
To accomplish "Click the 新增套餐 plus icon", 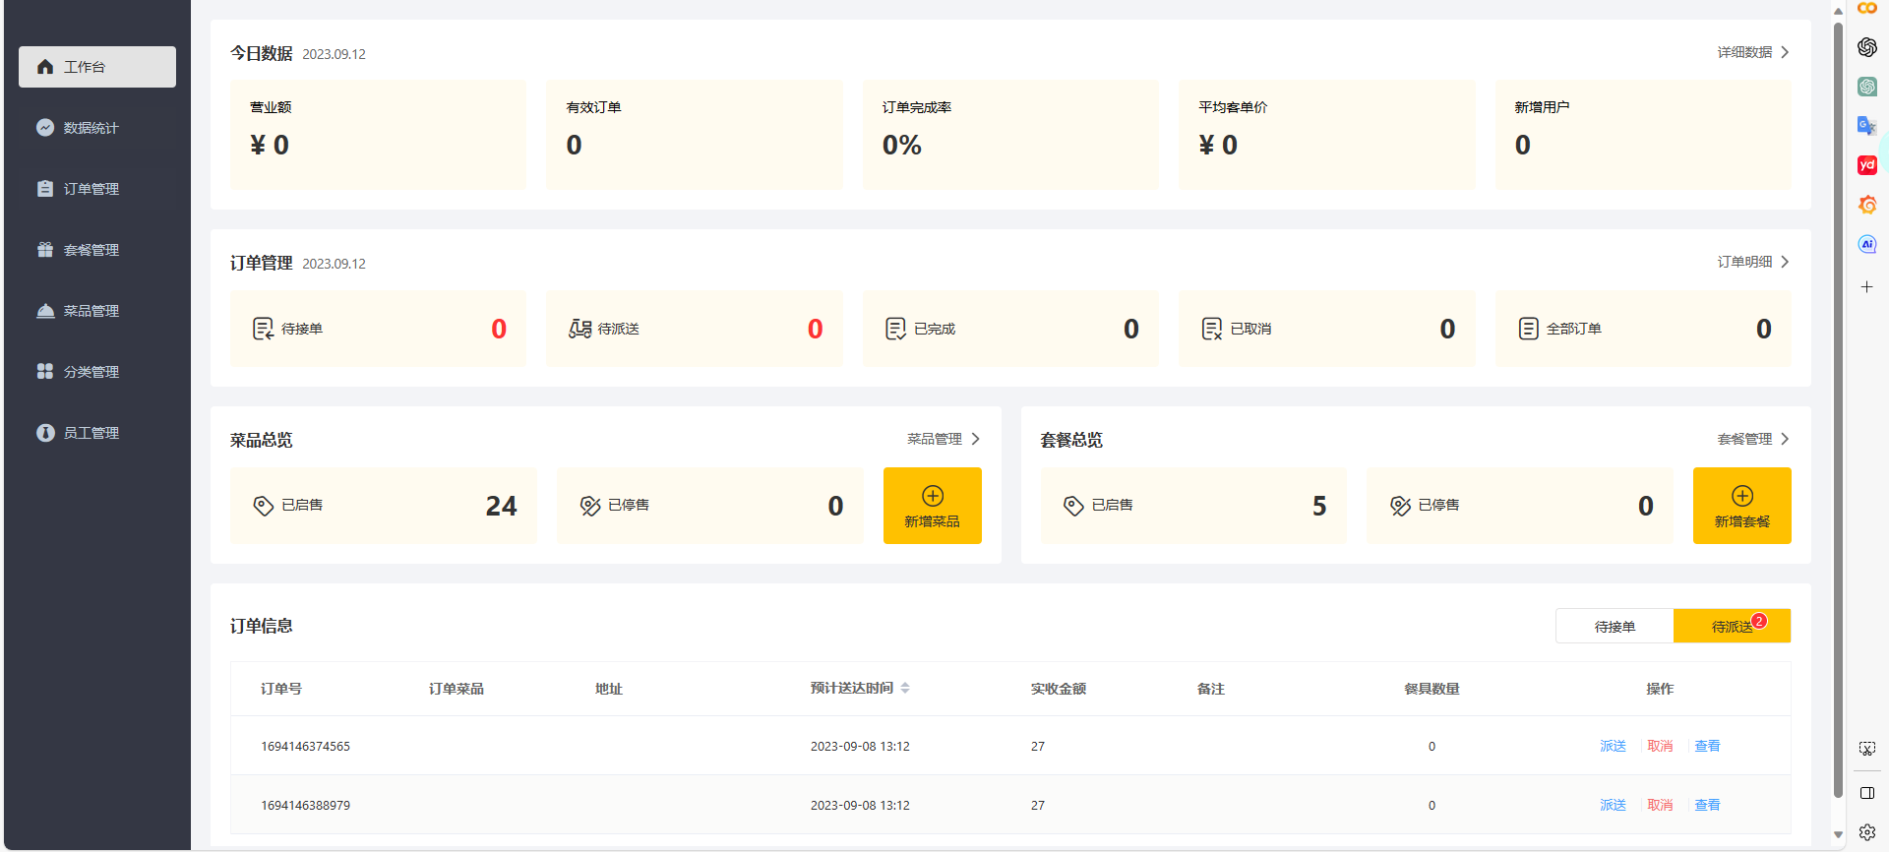I will tap(1741, 496).
